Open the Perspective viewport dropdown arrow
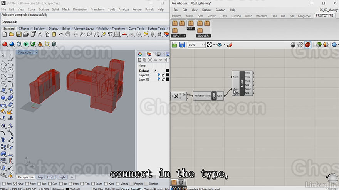This screenshot has width=339, height=190. tap(36, 52)
